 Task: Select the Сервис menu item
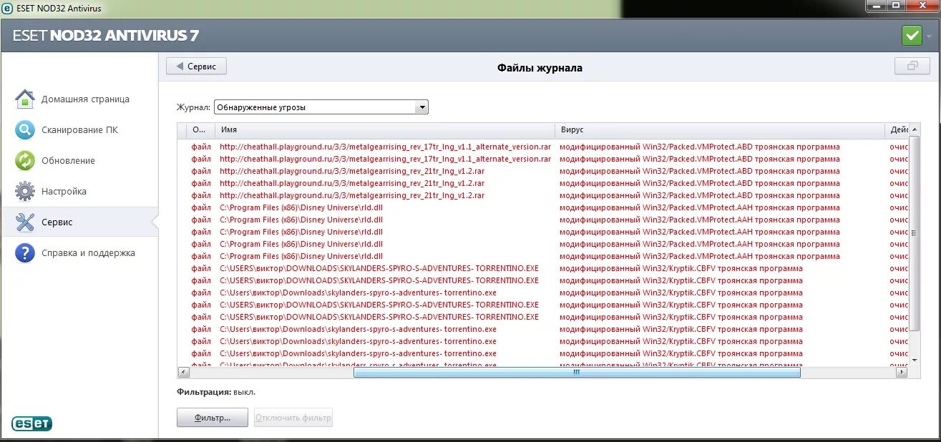tap(79, 222)
